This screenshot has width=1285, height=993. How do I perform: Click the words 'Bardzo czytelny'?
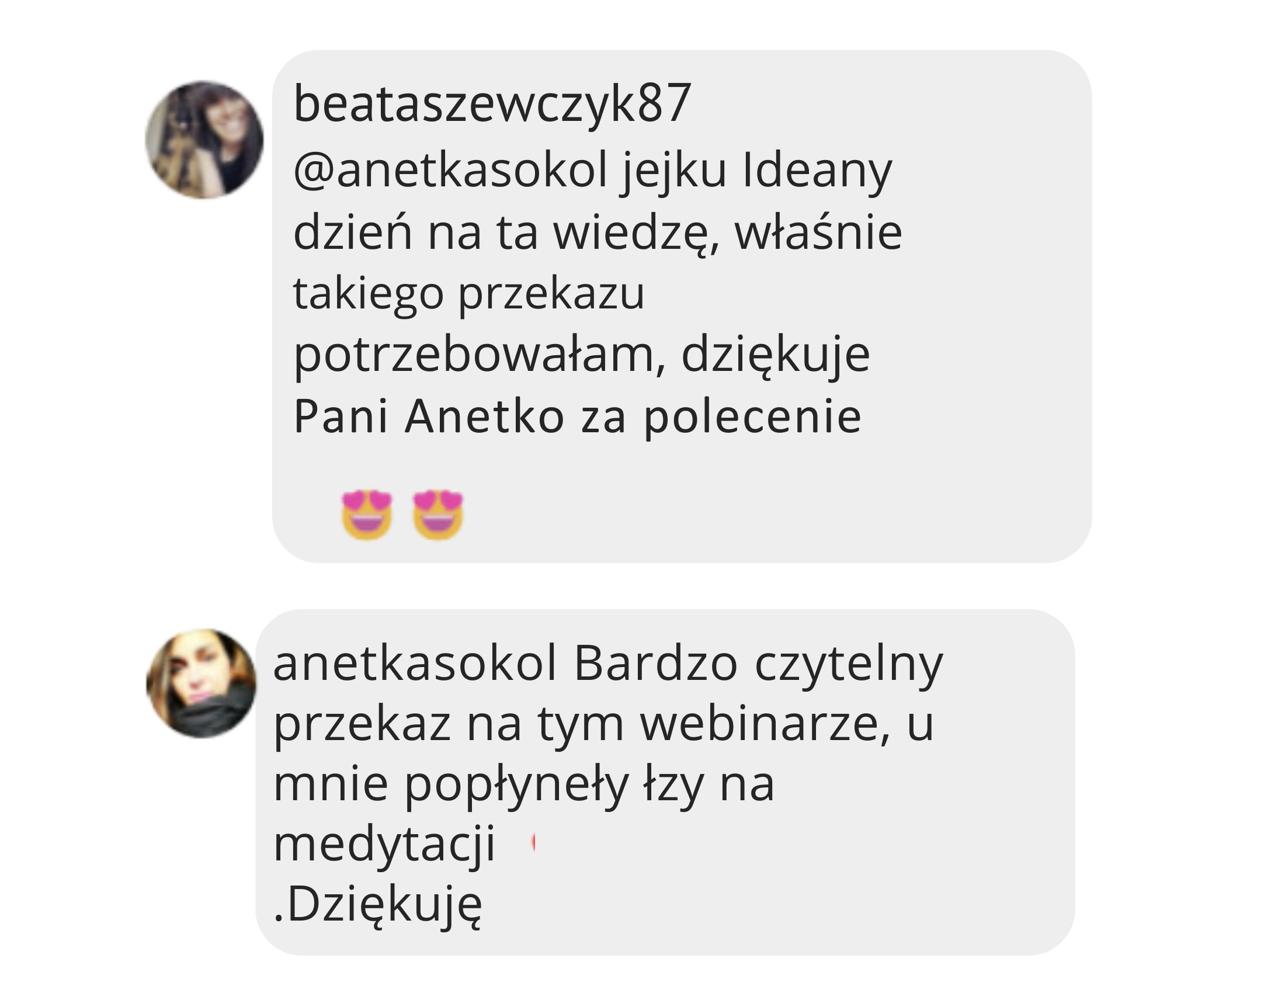(x=759, y=666)
